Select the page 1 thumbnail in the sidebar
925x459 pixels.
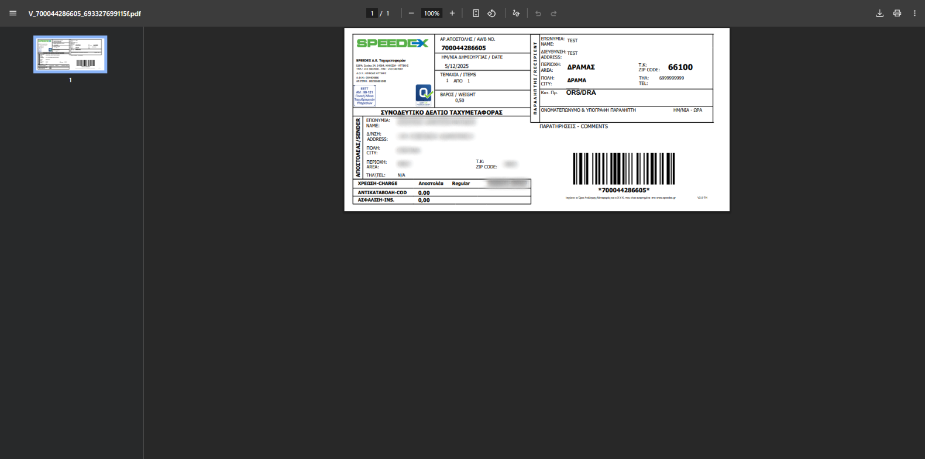pos(70,54)
